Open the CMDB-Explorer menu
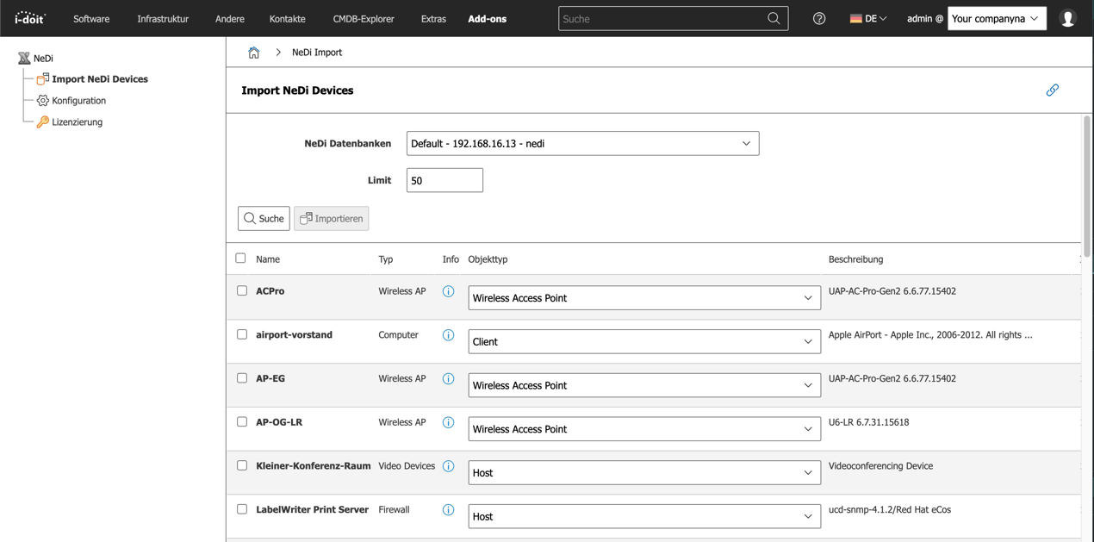 pos(363,18)
